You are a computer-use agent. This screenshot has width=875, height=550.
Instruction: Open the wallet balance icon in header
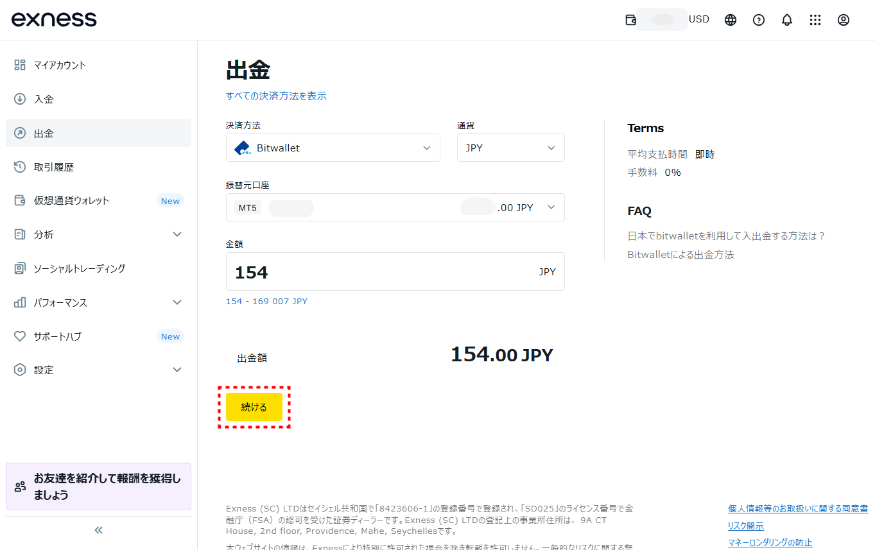coord(630,20)
